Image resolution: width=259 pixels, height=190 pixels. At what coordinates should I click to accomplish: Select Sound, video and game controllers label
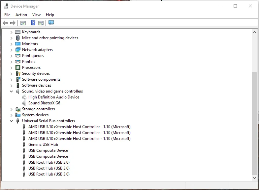coord(52,91)
